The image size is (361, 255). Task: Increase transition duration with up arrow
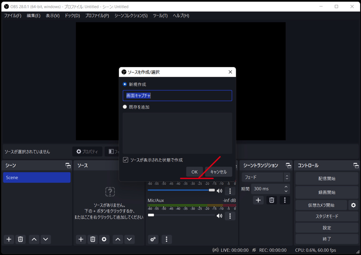(x=286, y=187)
